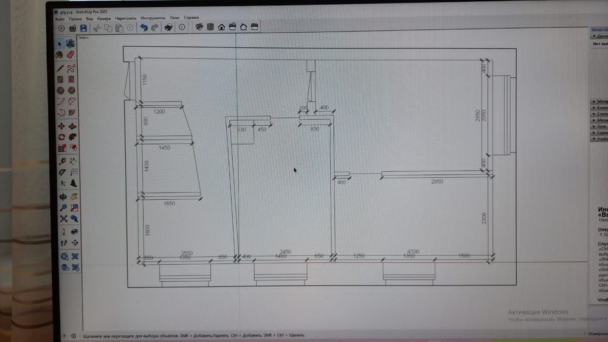Pick the Paint Bucket tool
This screenshot has width=608, height=342.
click(x=60, y=55)
